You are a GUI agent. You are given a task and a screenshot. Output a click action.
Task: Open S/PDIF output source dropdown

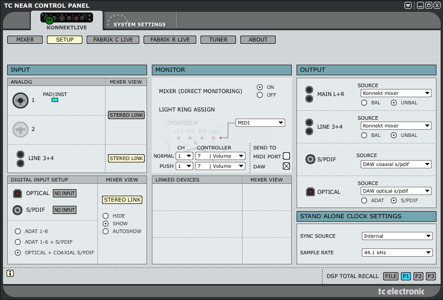[396, 164]
